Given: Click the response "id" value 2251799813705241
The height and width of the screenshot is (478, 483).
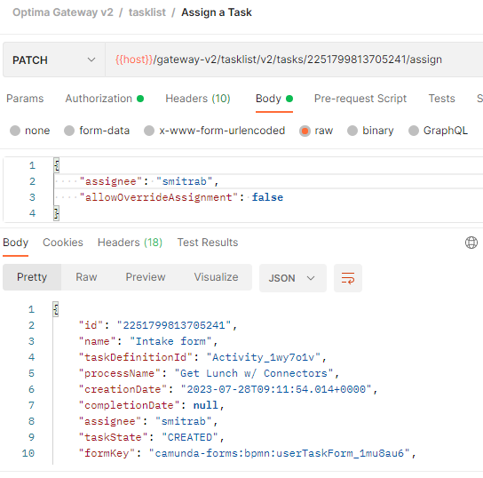Looking at the screenshot, I should [174, 325].
